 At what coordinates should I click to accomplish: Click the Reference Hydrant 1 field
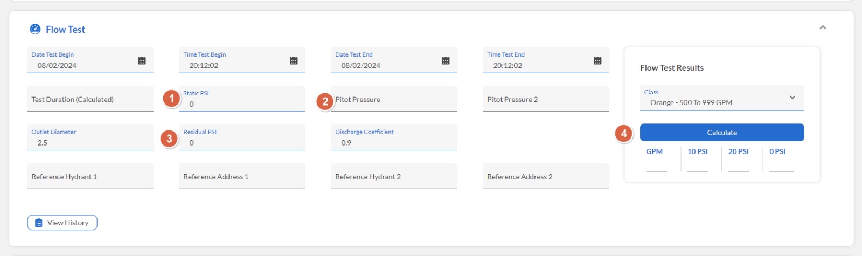pos(90,177)
